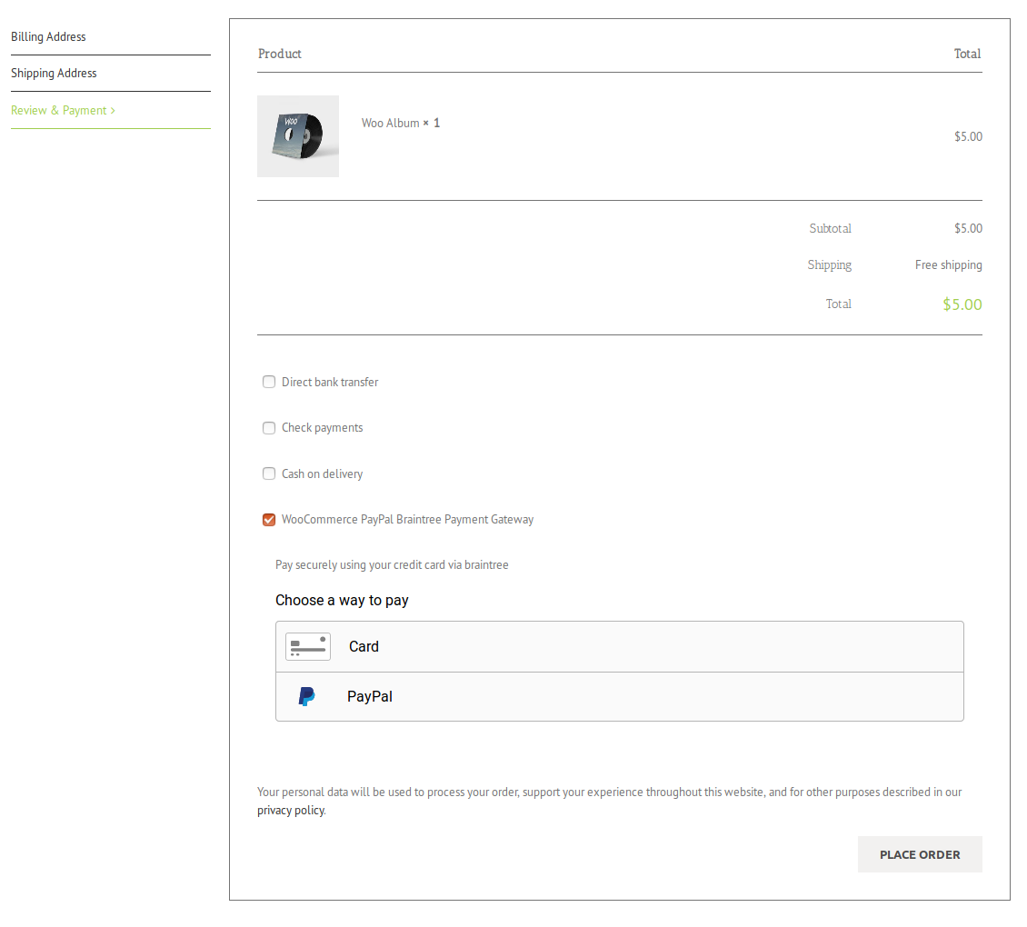Select Check payments option

(x=269, y=427)
